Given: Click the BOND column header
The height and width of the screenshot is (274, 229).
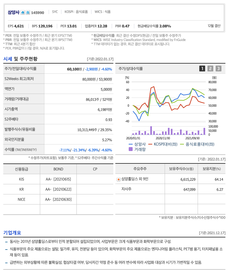Looking at the screenshot, I should [x=58, y=169].
